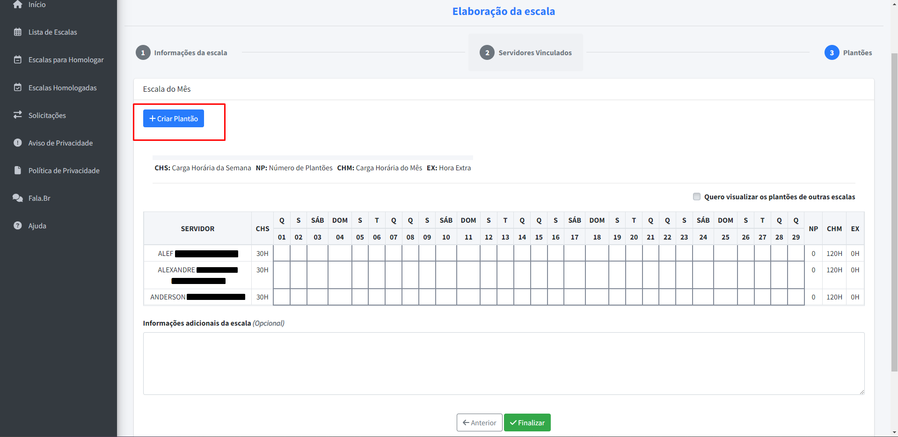
Task: Click the ALEF server name cell
Action: (x=197, y=254)
